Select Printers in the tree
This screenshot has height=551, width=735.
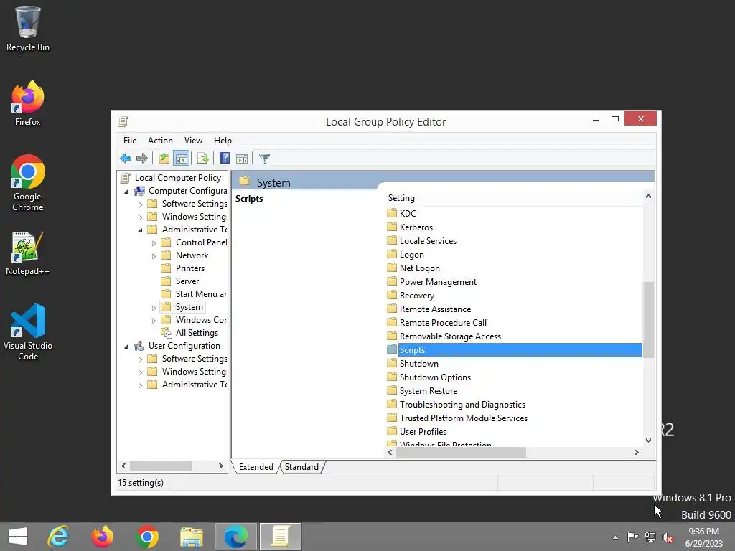189,268
